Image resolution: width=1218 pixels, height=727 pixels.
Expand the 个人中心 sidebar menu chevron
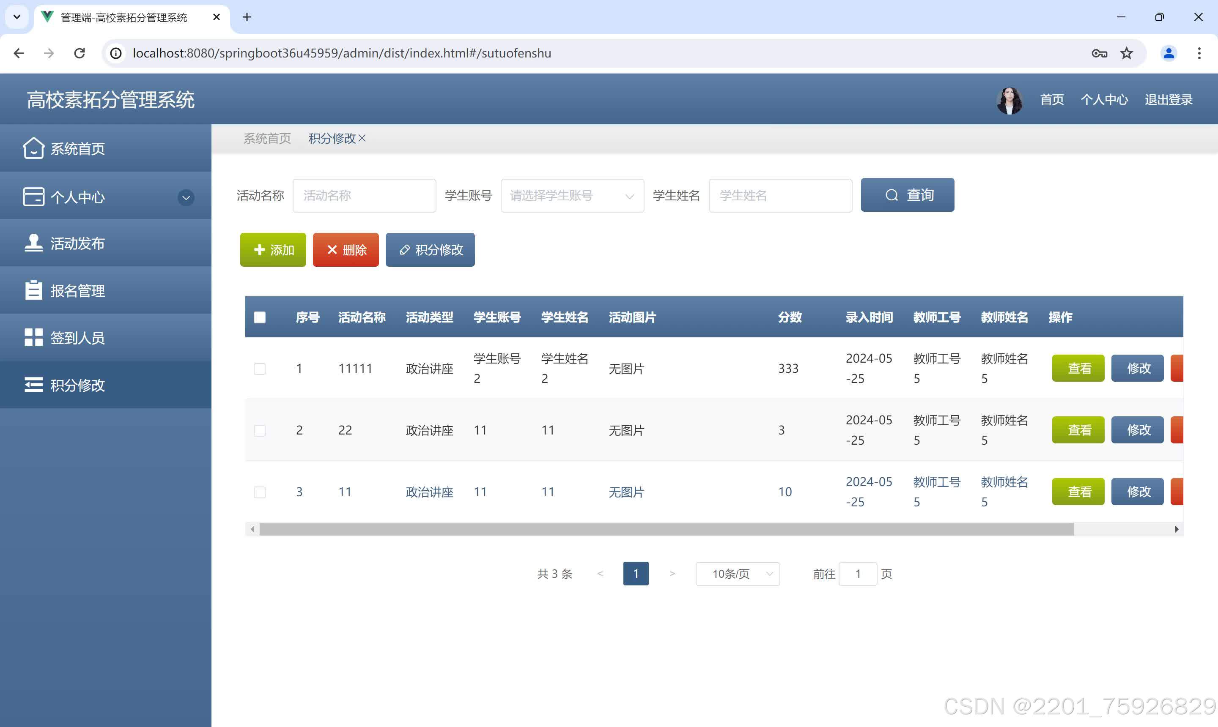186,197
